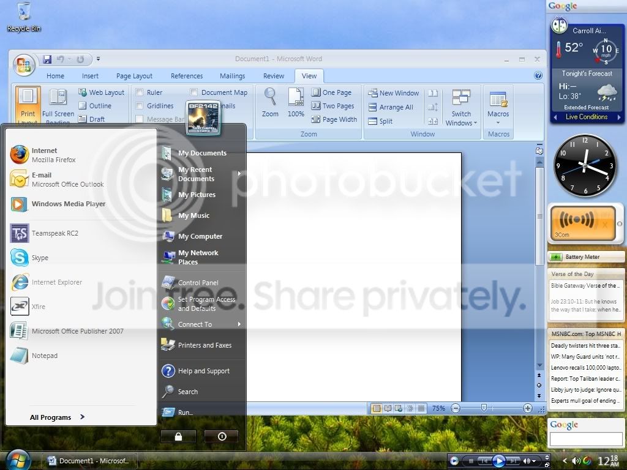627x470 pixels.
Task: Choose One Page zoom option
Action: [x=331, y=92]
